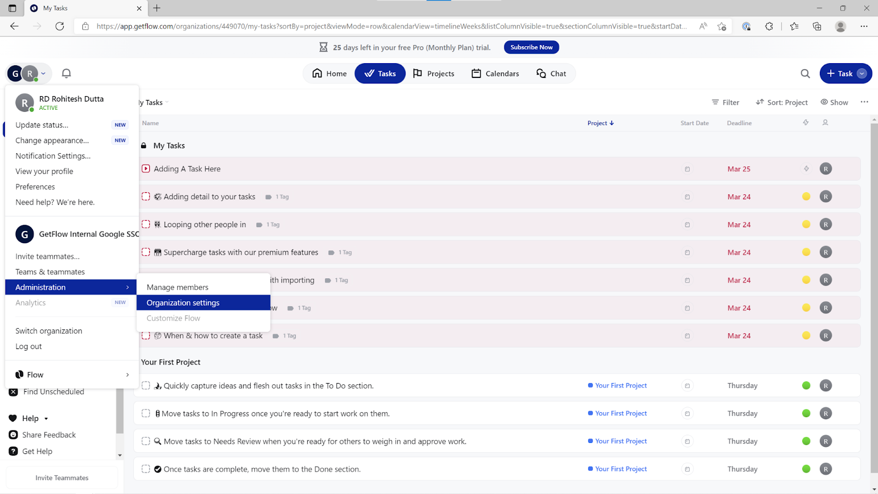Image resolution: width=878 pixels, height=494 pixels.
Task: Click the assignee column header icon
Action: (x=825, y=123)
